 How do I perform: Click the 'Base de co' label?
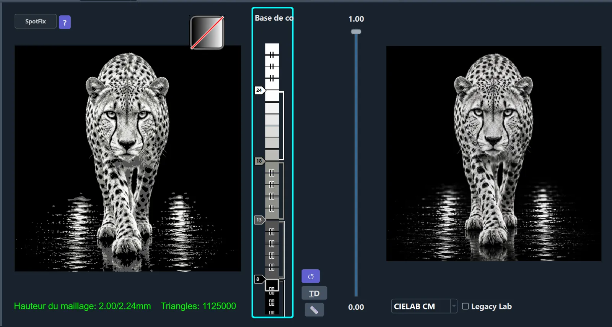pyautogui.click(x=274, y=18)
